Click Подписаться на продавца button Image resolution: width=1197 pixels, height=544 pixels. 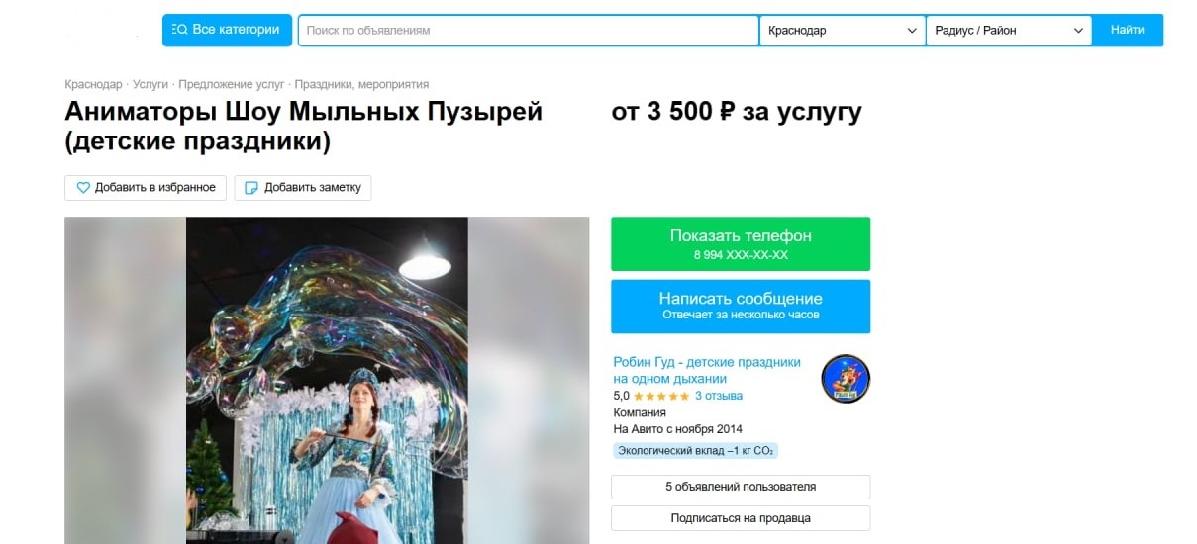click(741, 518)
